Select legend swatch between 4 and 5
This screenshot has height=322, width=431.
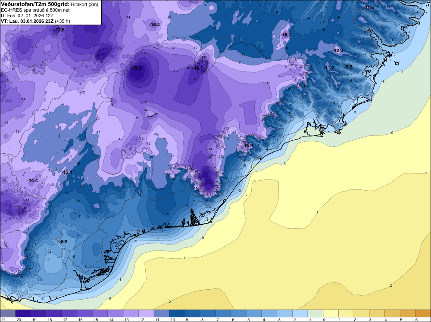tap(393, 313)
